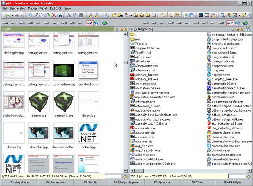Open the Szerkesztés menu
The image size is (253, 186).
click(x=18, y=9)
